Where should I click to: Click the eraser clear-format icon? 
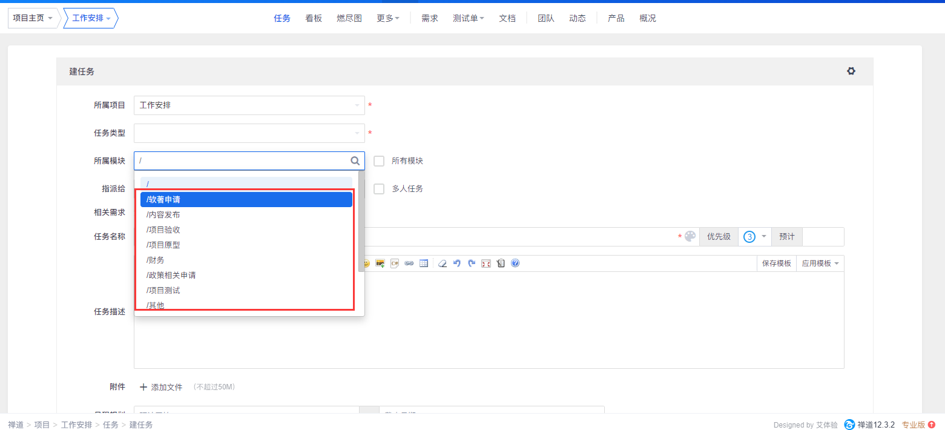443,263
